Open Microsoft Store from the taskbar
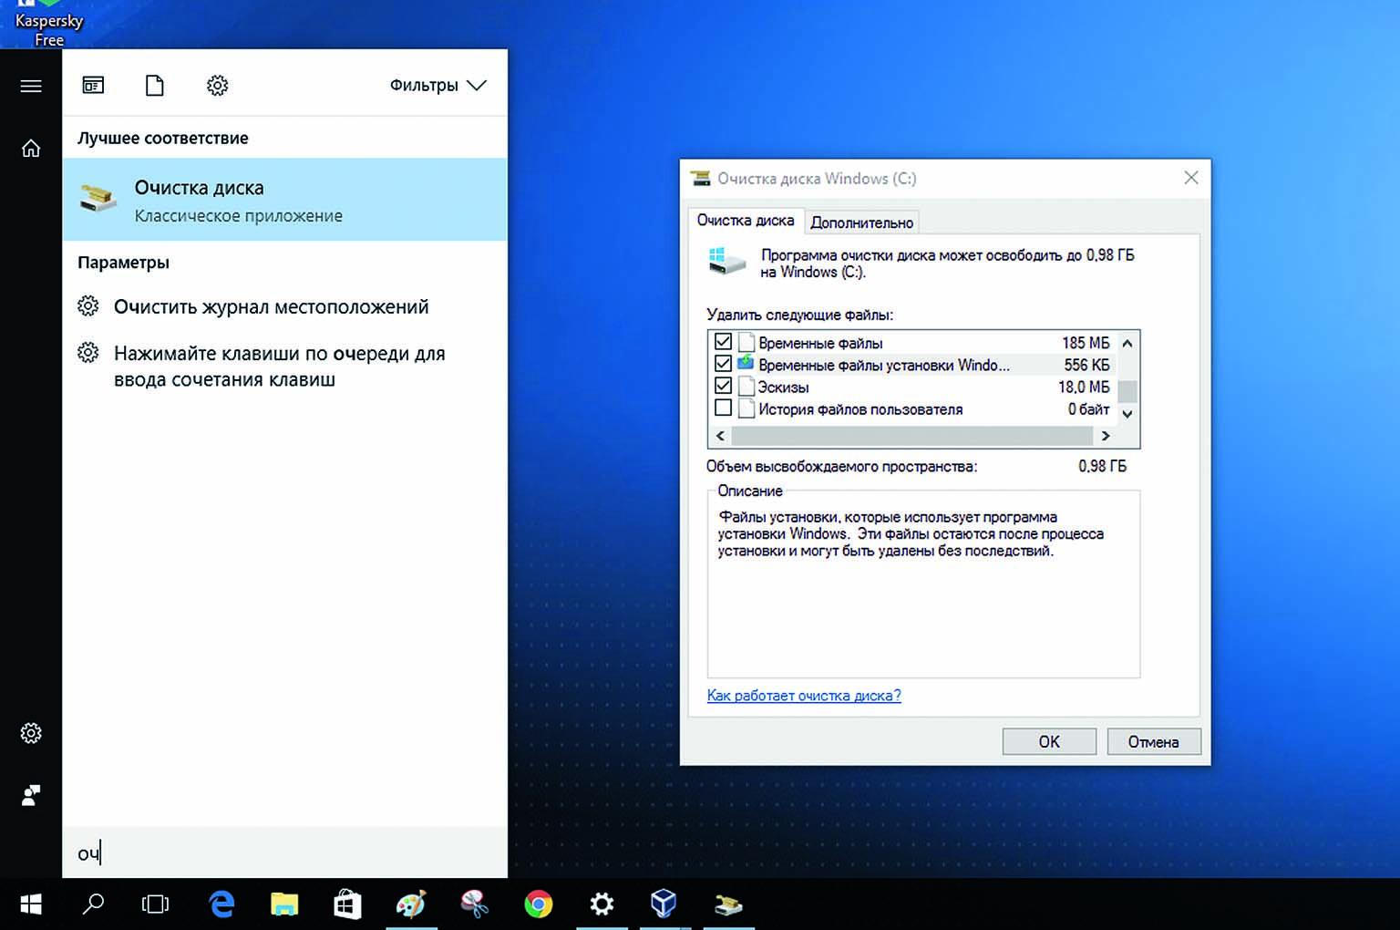The width and height of the screenshot is (1400, 930). pos(347,904)
